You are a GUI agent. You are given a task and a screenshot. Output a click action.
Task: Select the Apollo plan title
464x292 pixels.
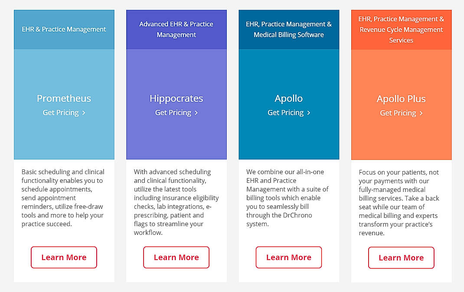289,98
